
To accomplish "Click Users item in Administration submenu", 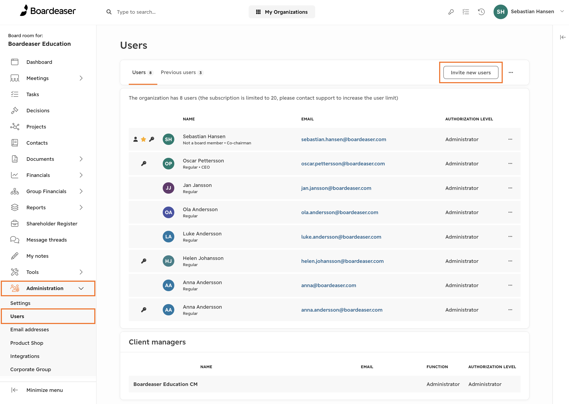I will (48, 316).
